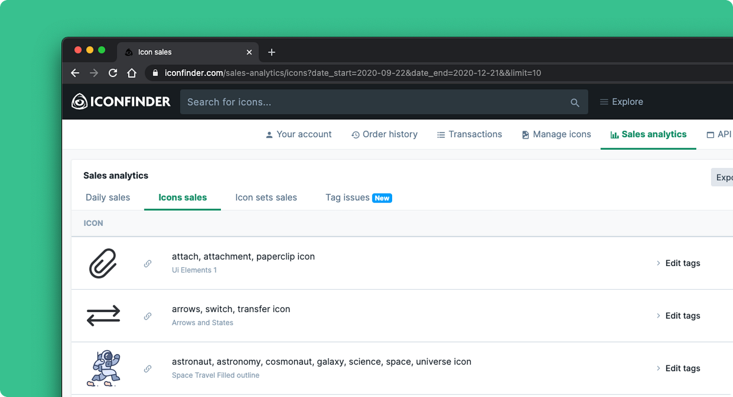Click the astronaut icon thumbnail
Screen dimensions: 733x397
[x=103, y=368]
